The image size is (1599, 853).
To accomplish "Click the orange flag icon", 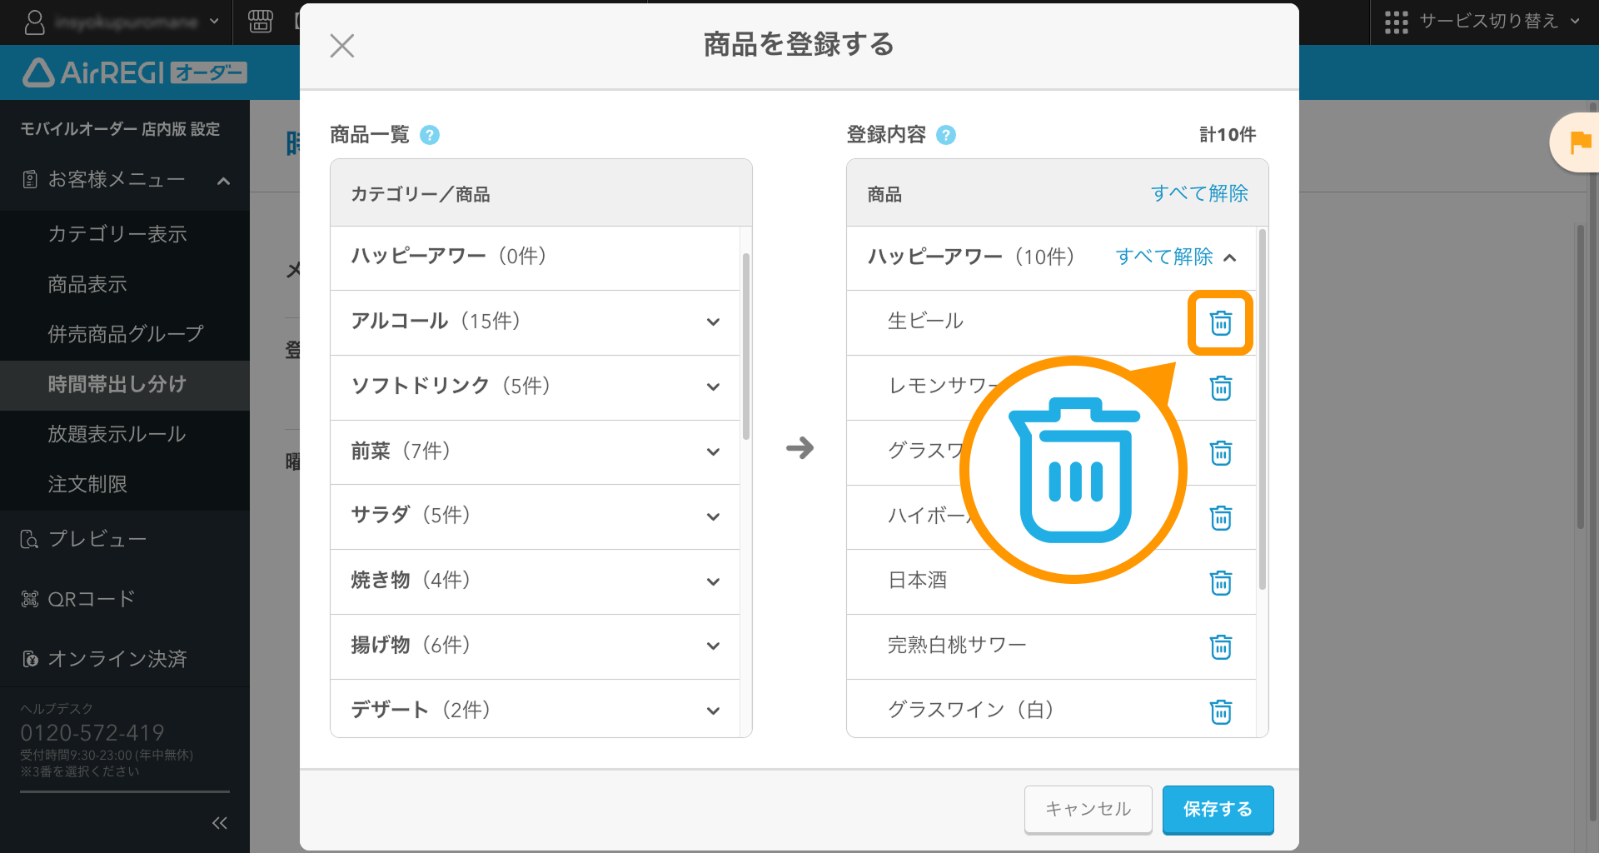I will (1579, 142).
